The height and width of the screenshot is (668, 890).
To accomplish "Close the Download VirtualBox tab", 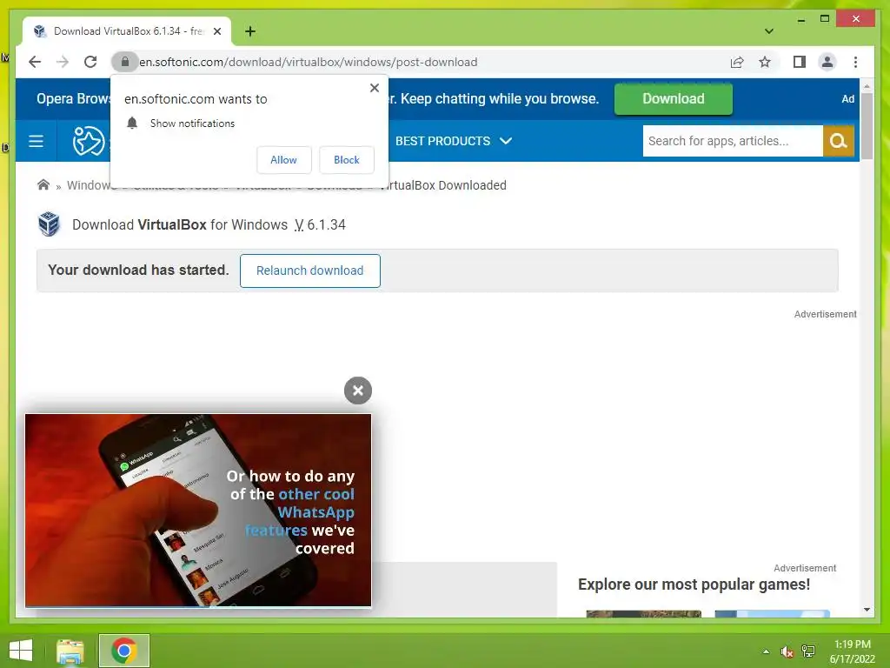I will pos(216,31).
